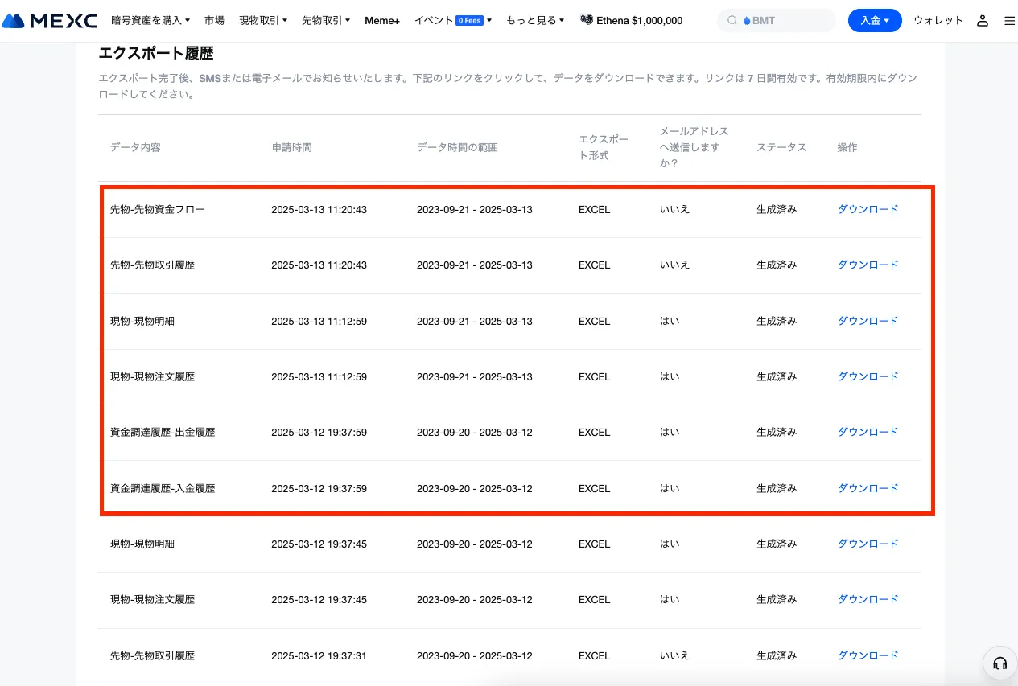This screenshot has height=686, width=1018.
Task: Click the blue 入金 button
Action: [x=875, y=21]
